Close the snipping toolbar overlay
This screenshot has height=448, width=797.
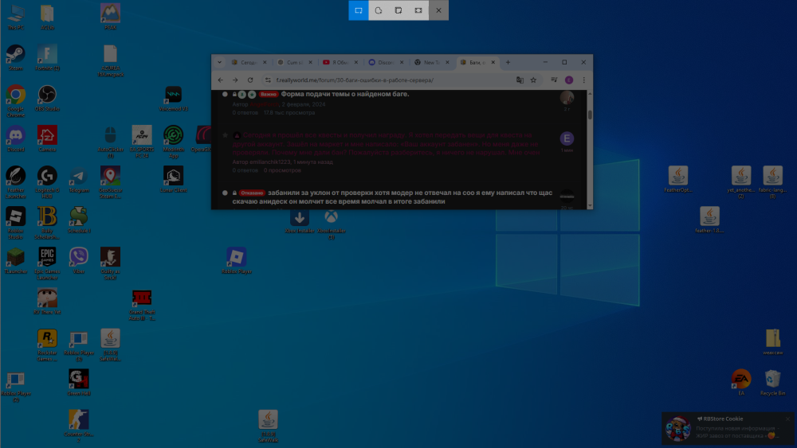[x=438, y=10]
